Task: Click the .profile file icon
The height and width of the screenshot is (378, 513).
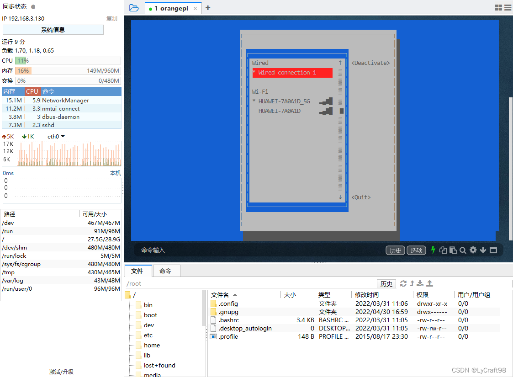Action: point(213,336)
